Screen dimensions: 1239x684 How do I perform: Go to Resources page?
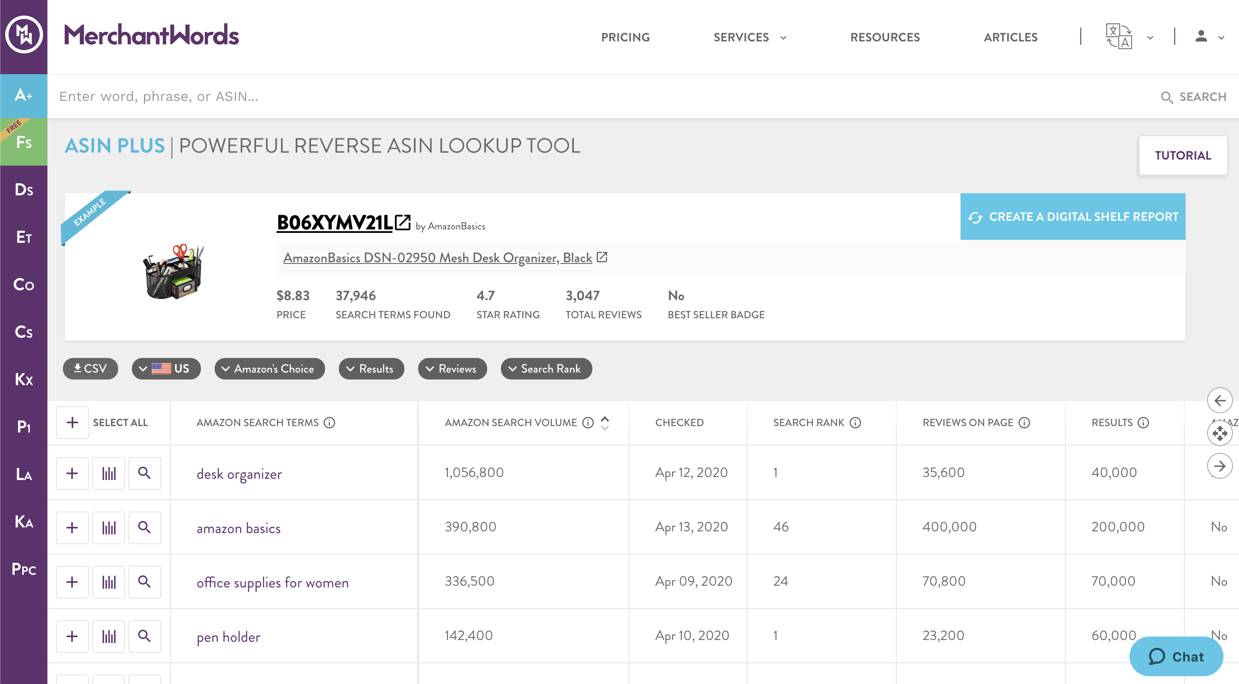pyautogui.click(x=885, y=37)
